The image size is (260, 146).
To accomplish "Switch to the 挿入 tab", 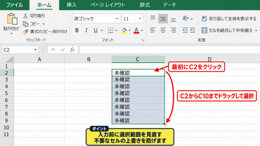I will click(71, 5).
